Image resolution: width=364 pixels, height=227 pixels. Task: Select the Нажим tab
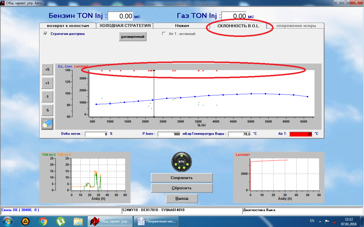(x=182, y=26)
